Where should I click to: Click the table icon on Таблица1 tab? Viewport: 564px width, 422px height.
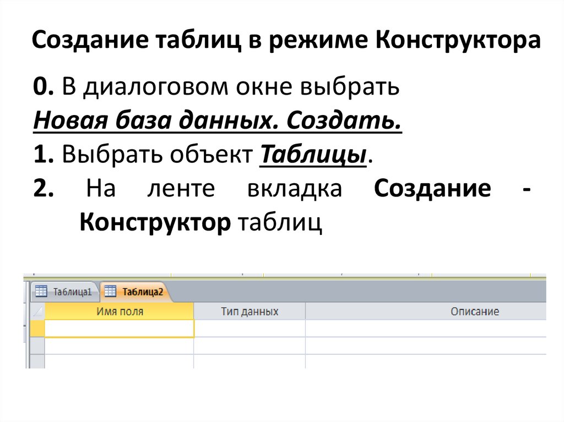tap(41, 292)
